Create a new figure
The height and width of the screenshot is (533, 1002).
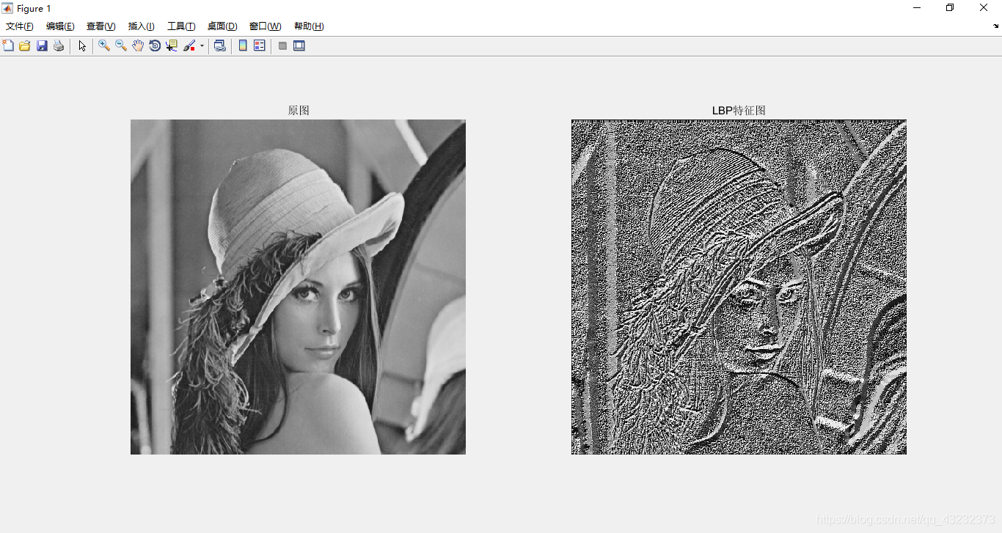(8, 45)
